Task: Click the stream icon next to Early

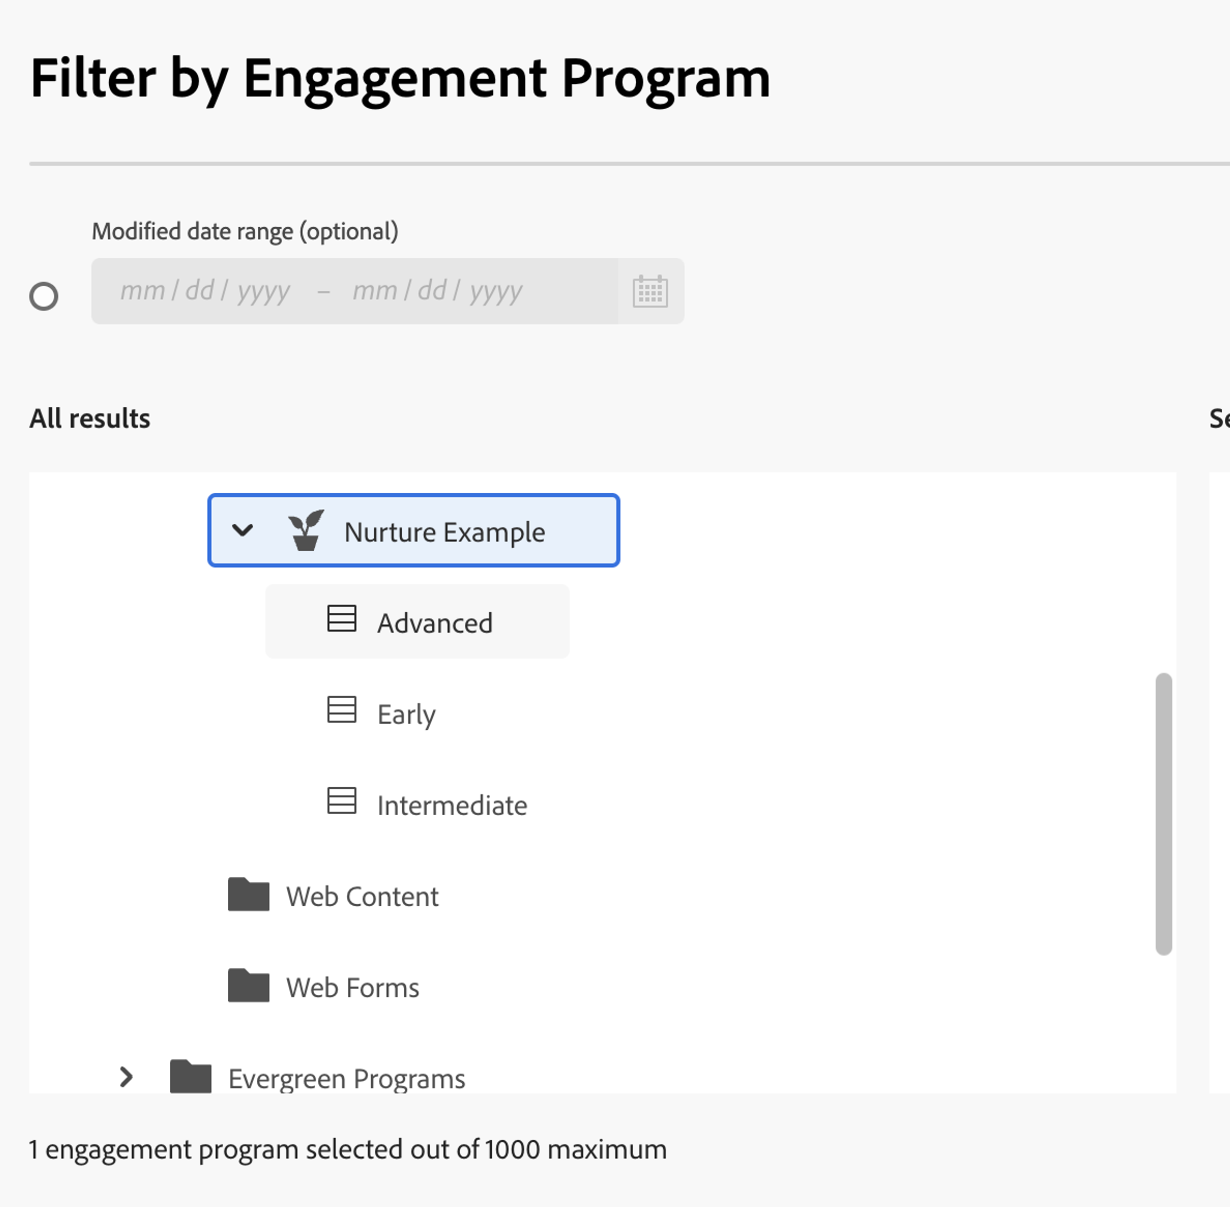Action: pyautogui.click(x=341, y=710)
